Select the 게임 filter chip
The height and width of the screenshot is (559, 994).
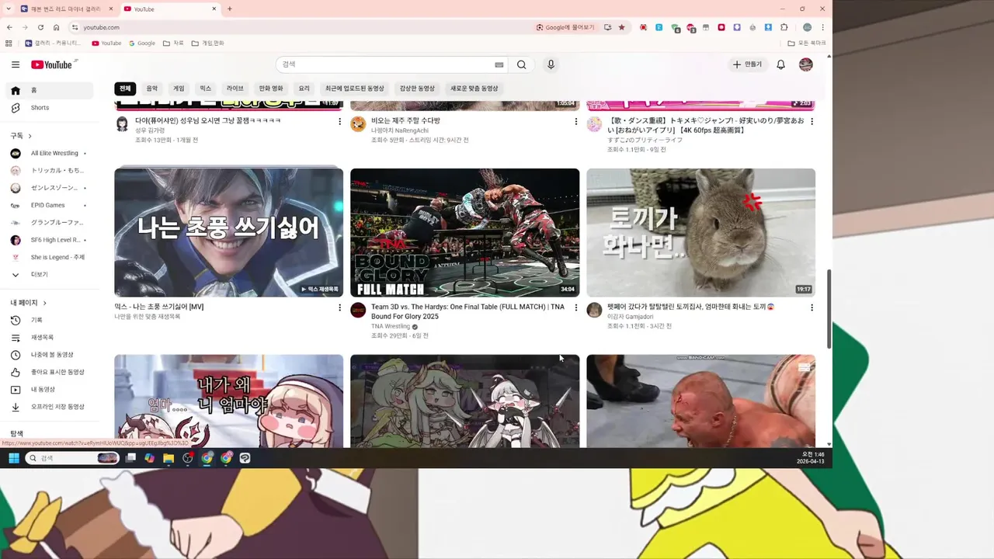pyautogui.click(x=179, y=89)
